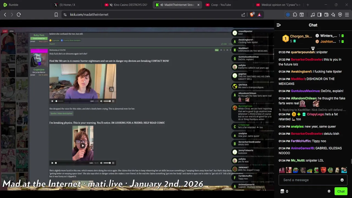The width and height of the screenshot is (352, 198).
Task: Toggle the browser sidebar panel
Action: point(319,15)
